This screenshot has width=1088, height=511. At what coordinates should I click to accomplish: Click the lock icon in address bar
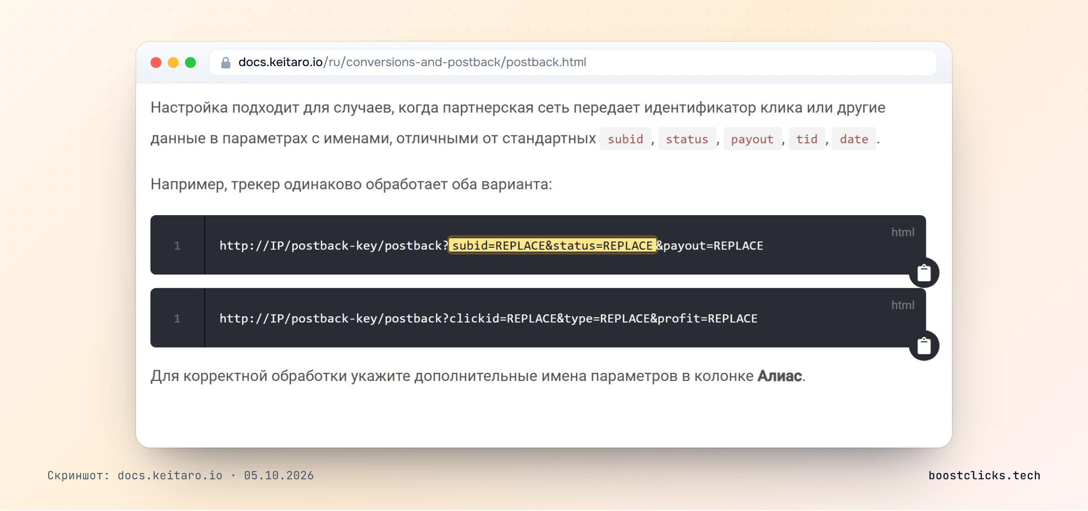[225, 63]
